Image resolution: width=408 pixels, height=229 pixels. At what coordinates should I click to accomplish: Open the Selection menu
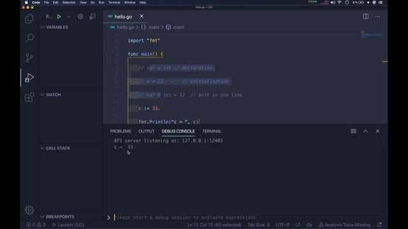coord(69,3)
